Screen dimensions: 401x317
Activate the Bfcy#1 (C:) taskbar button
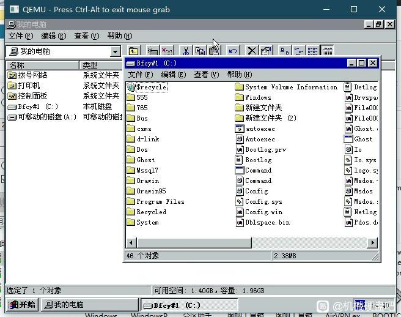coord(189,305)
